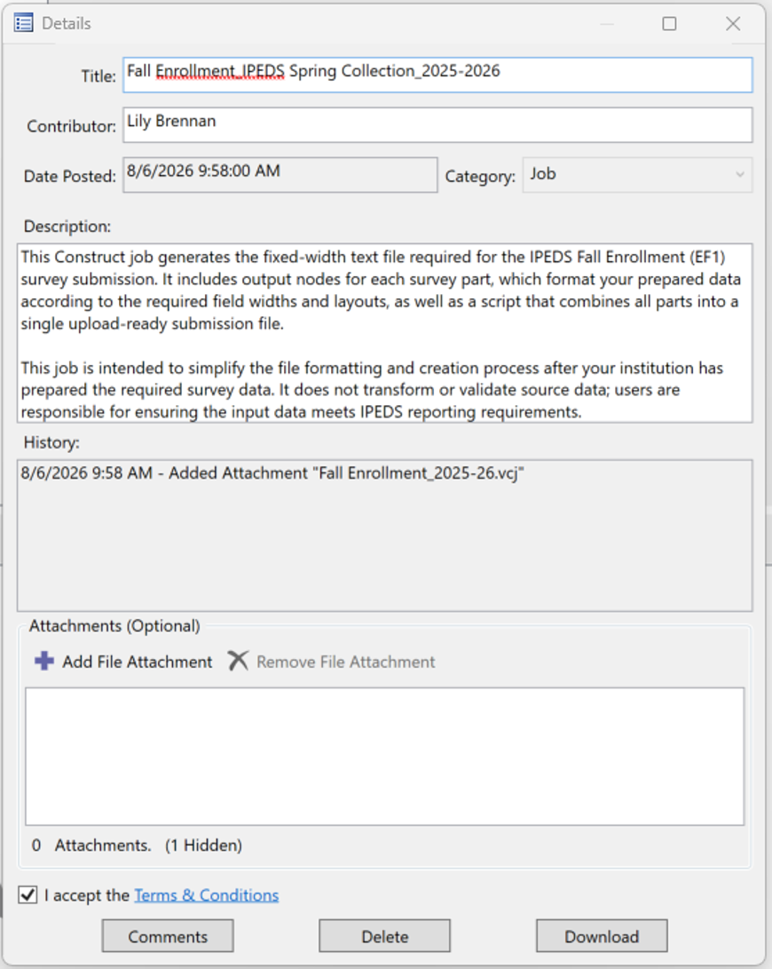
Task: Click inside the Description text area
Action: coord(385,333)
